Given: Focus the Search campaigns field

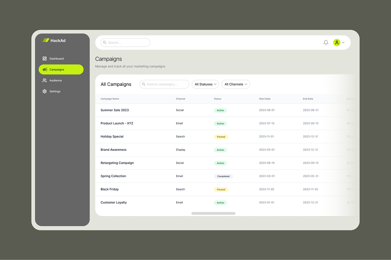Looking at the screenshot, I should [164, 84].
